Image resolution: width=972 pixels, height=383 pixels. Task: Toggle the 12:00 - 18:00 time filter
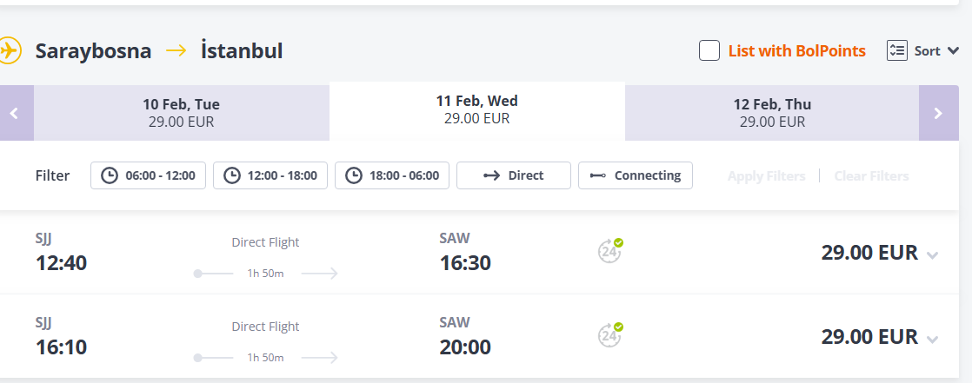[x=270, y=175]
